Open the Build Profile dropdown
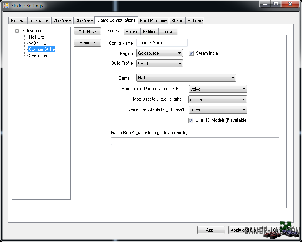 click(x=159, y=63)
